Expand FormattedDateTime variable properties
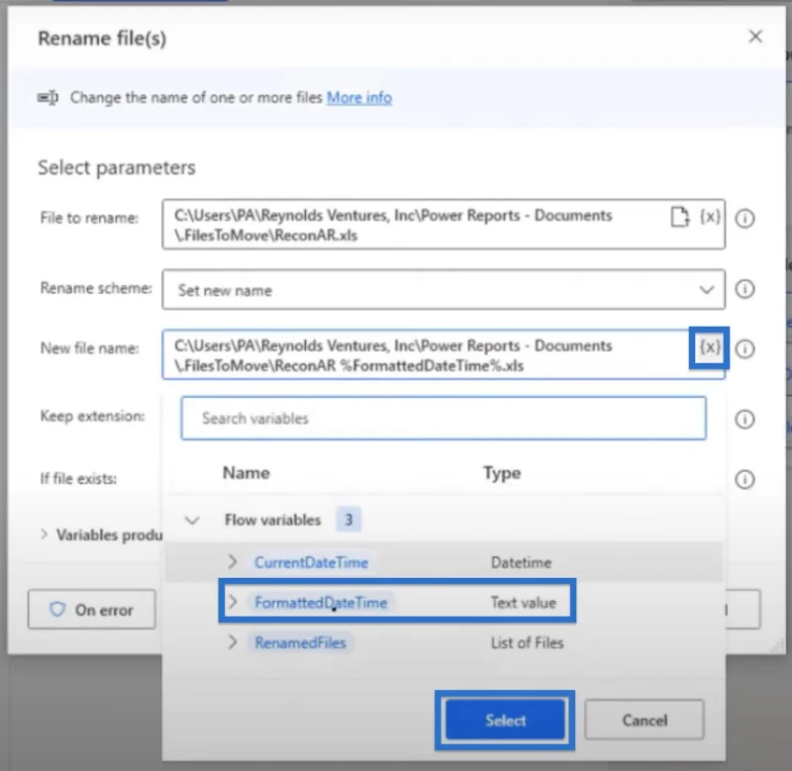The image size is (792, 771). click(x=233, y=602)
